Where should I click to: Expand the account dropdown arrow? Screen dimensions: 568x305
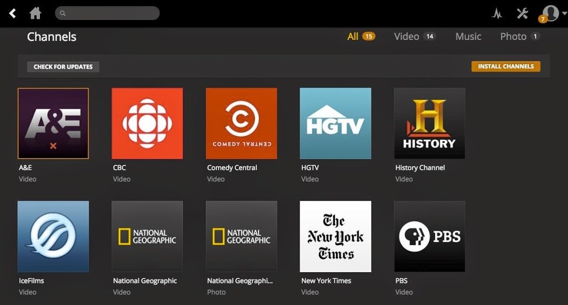tap(564, 13)
